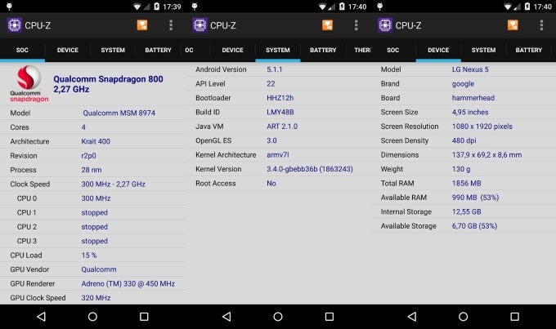Screen dimensions: 556x329
Task: Switch to the DEVICE tab on the System screen
Action: coord(232,51)
